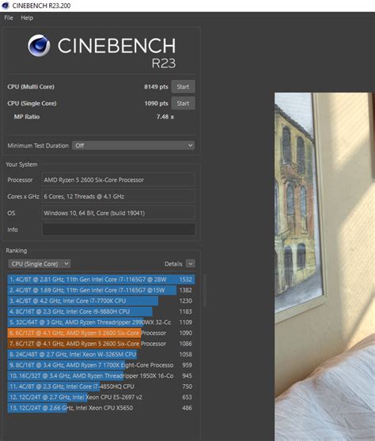Select ranking row 10 Threadripper 1950X
The width and height of the screenshot is (375, 441).
point(101,375)
